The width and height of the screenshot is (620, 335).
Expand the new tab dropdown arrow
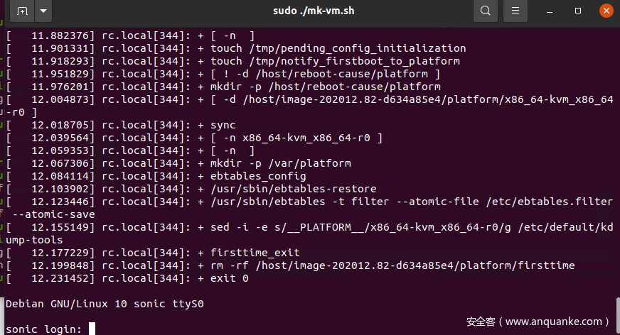[x=44, y=11]
